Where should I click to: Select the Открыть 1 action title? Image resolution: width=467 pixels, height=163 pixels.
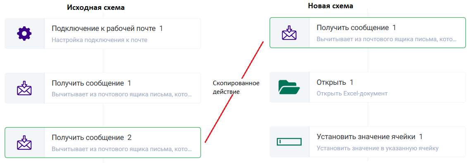(335, 82)
